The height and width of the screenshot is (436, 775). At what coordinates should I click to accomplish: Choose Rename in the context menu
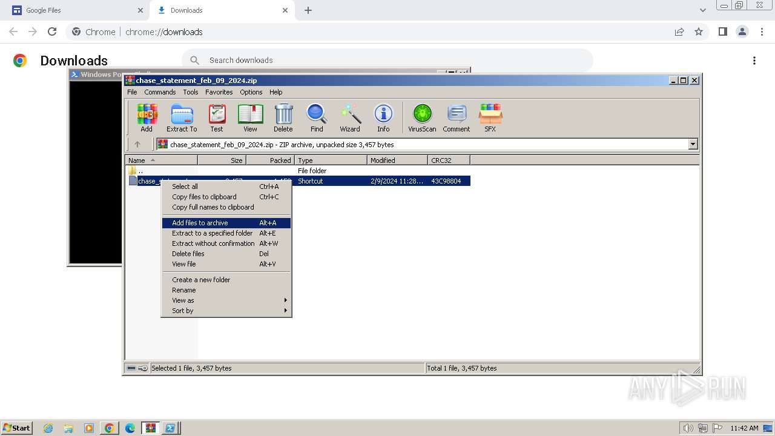[x=226, y=290]
